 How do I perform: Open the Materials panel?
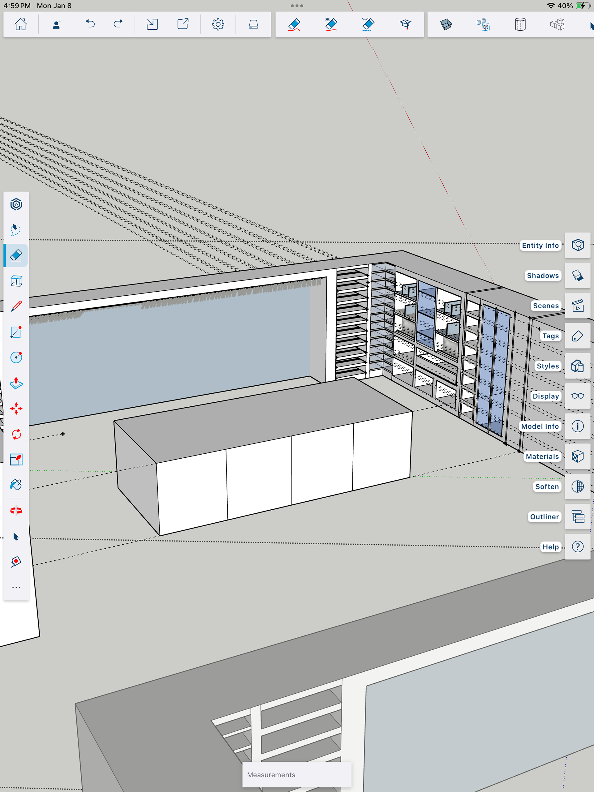[x=578, y=456]
